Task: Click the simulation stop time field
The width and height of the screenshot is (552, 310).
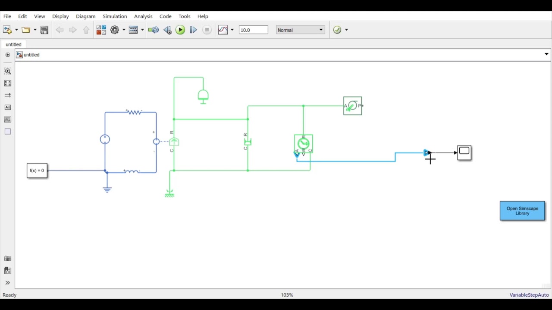Action: pyautogui.click(x=254, y=30)
